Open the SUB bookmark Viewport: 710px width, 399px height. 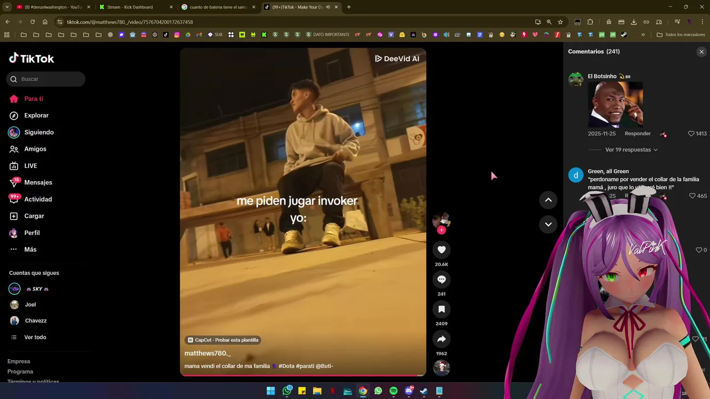[x=215, y=34]
